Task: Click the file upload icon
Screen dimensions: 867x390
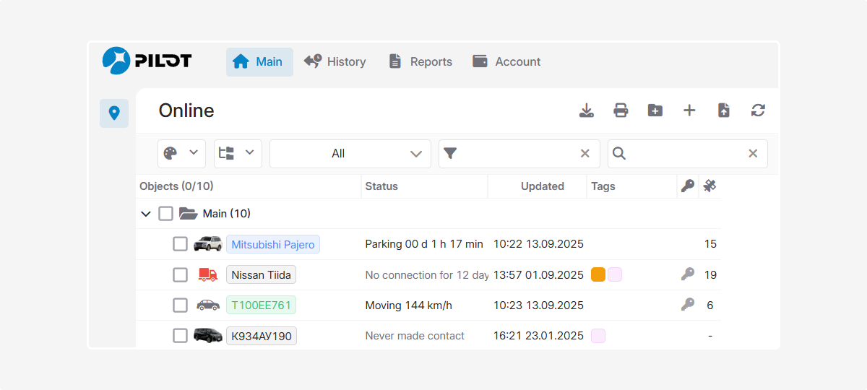Action: coord(723,110)
